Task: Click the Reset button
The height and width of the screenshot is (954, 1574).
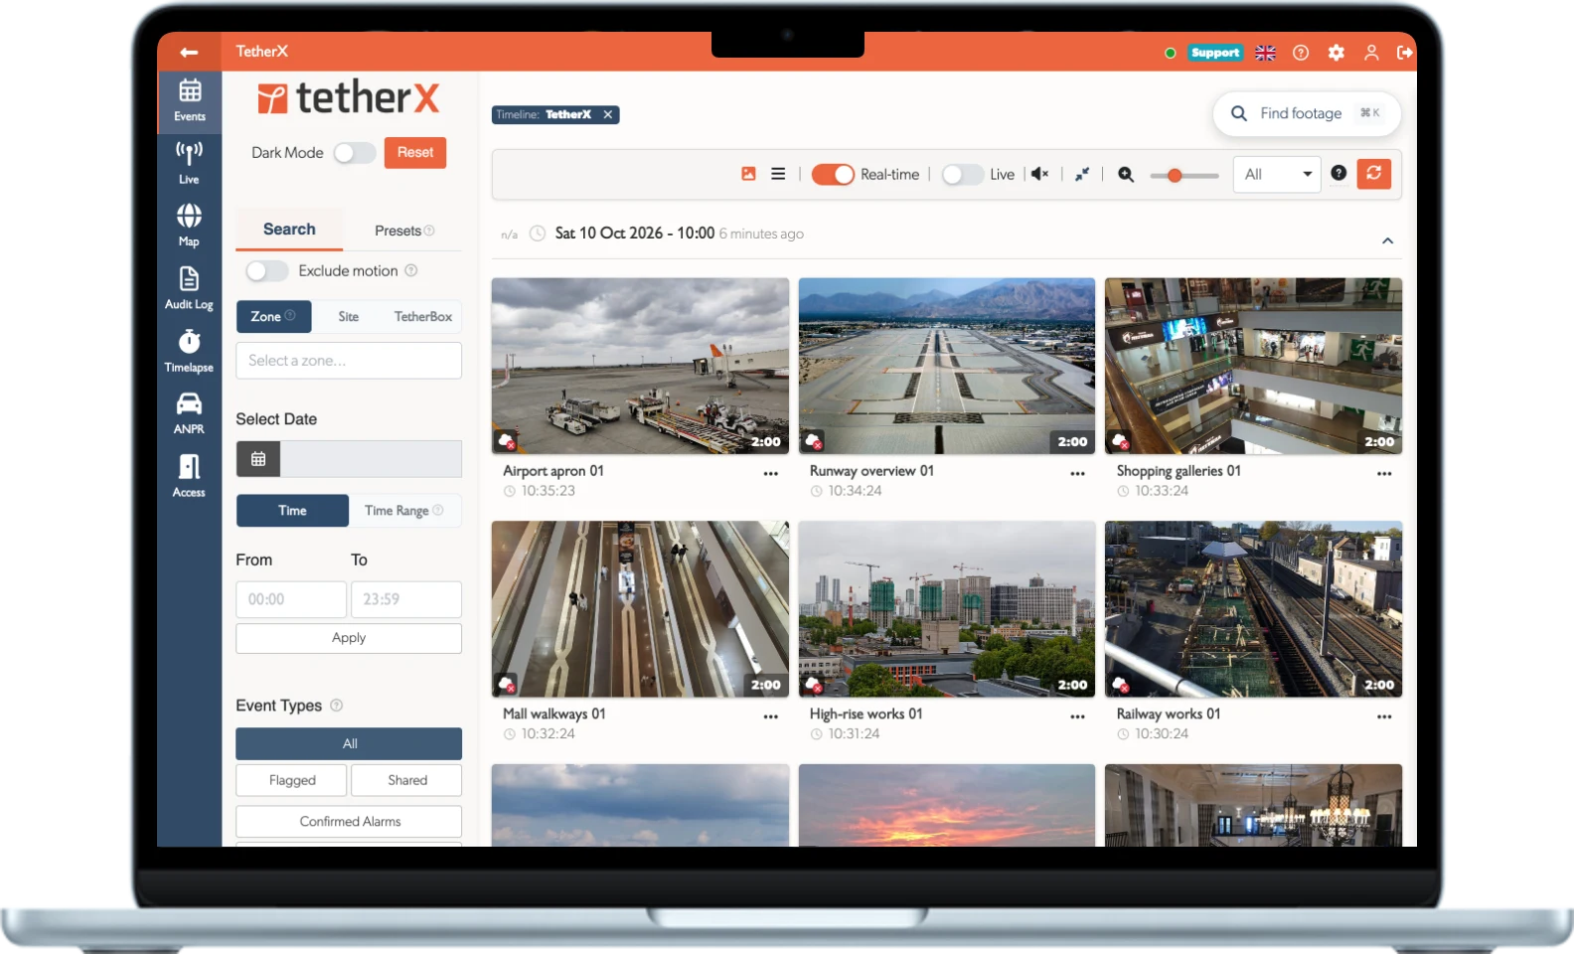Action: pos(415,153)
